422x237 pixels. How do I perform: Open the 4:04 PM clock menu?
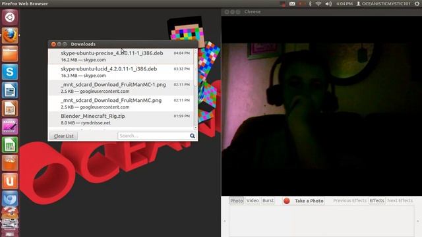pos(344,4)
